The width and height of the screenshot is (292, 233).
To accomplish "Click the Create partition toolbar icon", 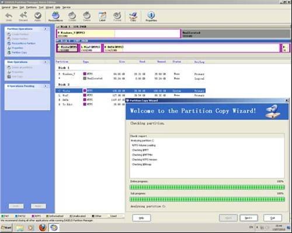I will pos(72,16).
